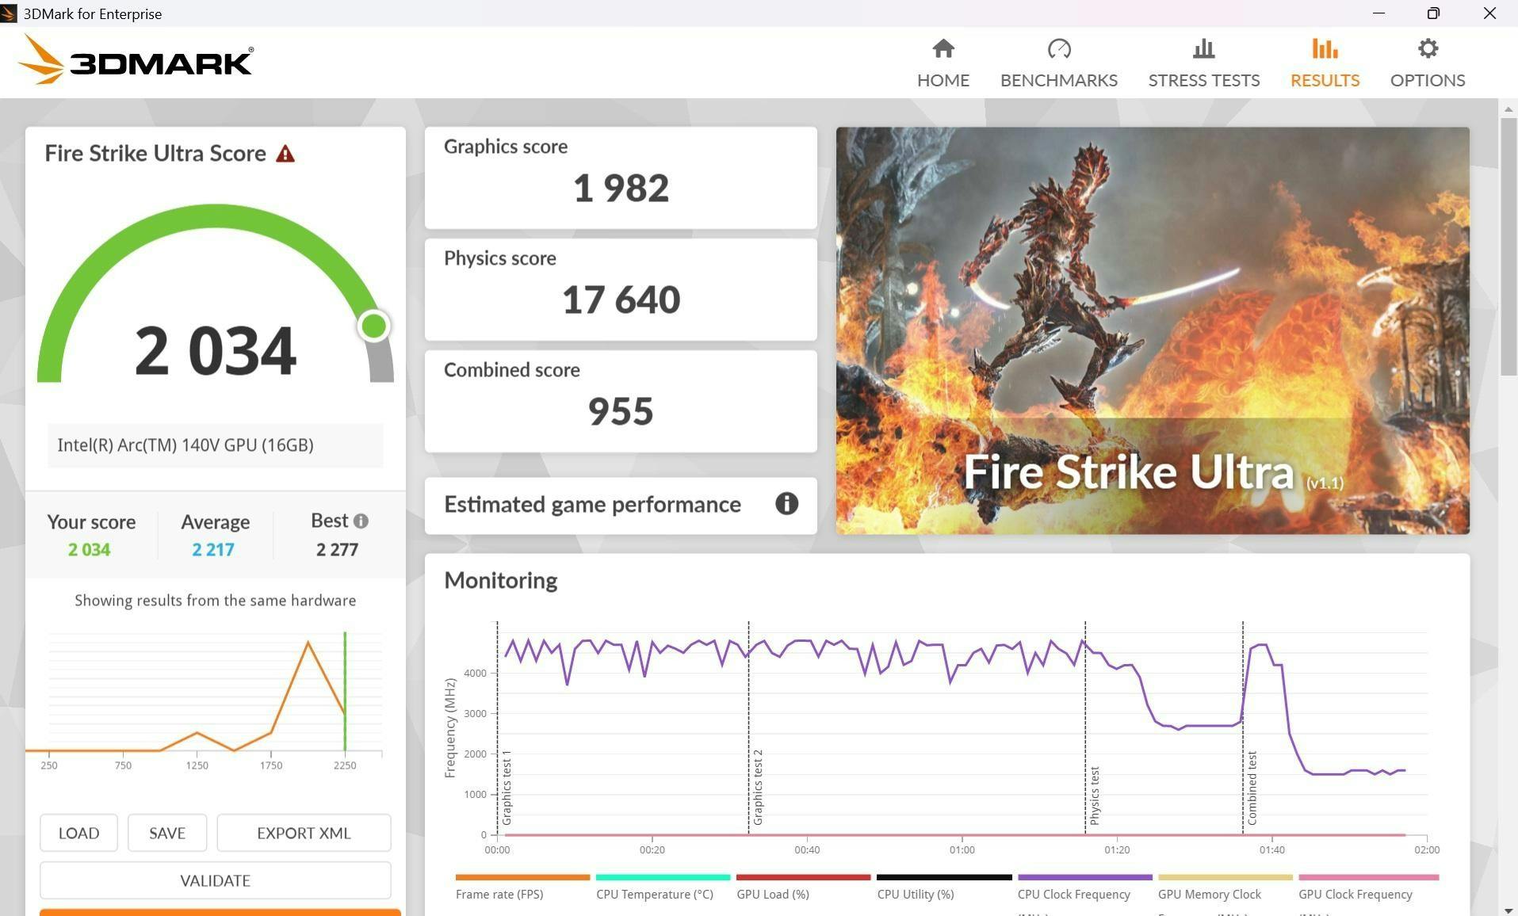Restore down the 3DMark window
This screenshot has height=916, width=1518.
[x=1433, y=13]
